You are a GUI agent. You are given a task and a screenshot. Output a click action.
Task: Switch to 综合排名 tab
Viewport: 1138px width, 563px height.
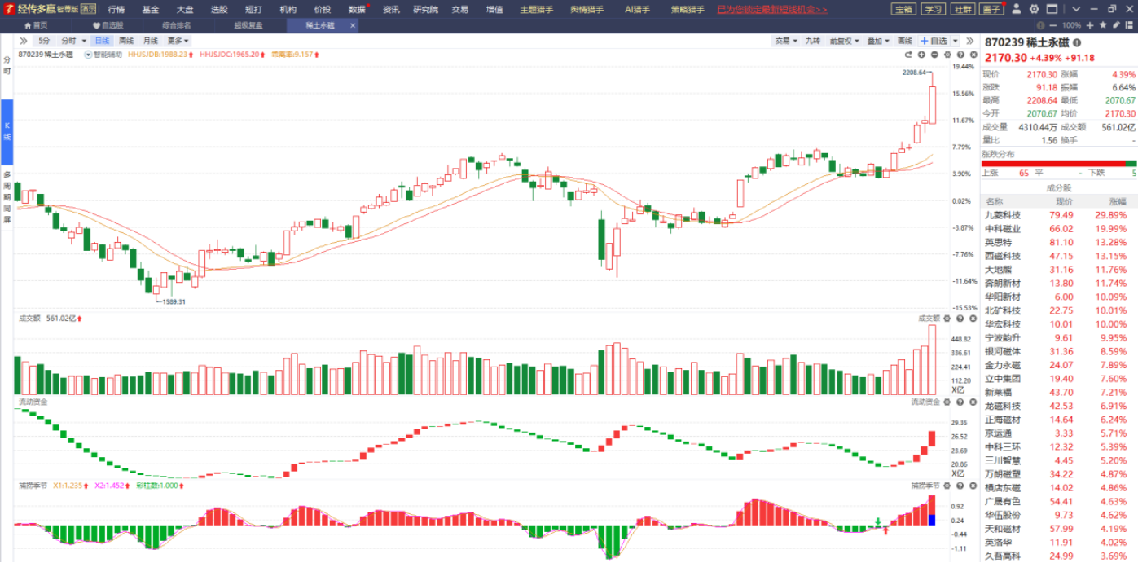177,25
